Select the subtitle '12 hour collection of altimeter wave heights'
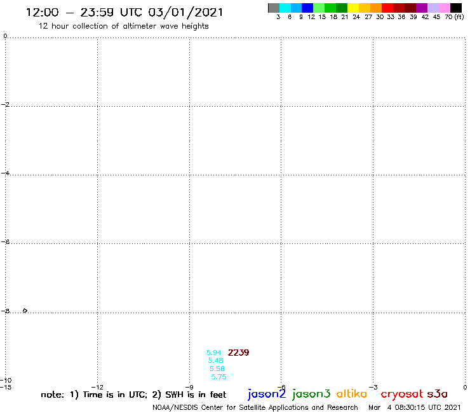The image size is (470, 413). tap(123, 26)
